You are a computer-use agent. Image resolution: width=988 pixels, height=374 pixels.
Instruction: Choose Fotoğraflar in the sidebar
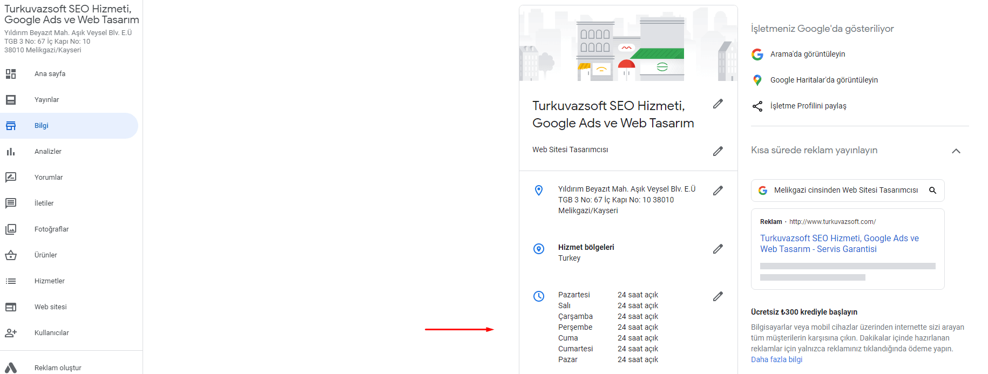coord(52,229)
